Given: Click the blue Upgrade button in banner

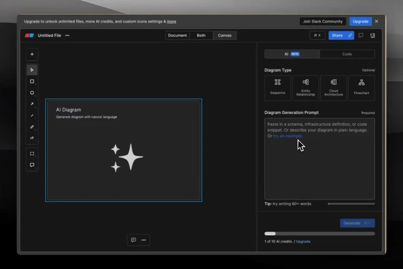Looking at the screenshot, I should click(x=360, y=21).
